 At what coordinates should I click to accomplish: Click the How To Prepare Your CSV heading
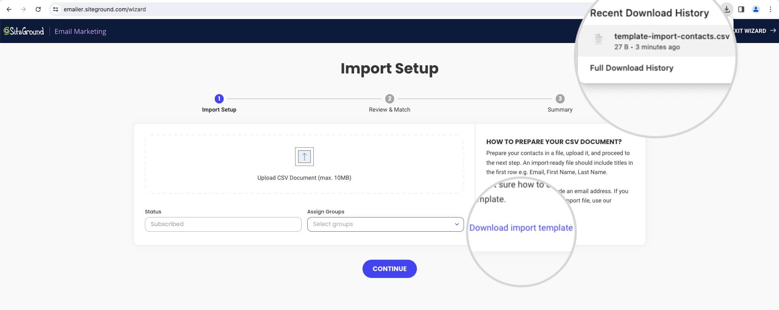pos(554,142)
